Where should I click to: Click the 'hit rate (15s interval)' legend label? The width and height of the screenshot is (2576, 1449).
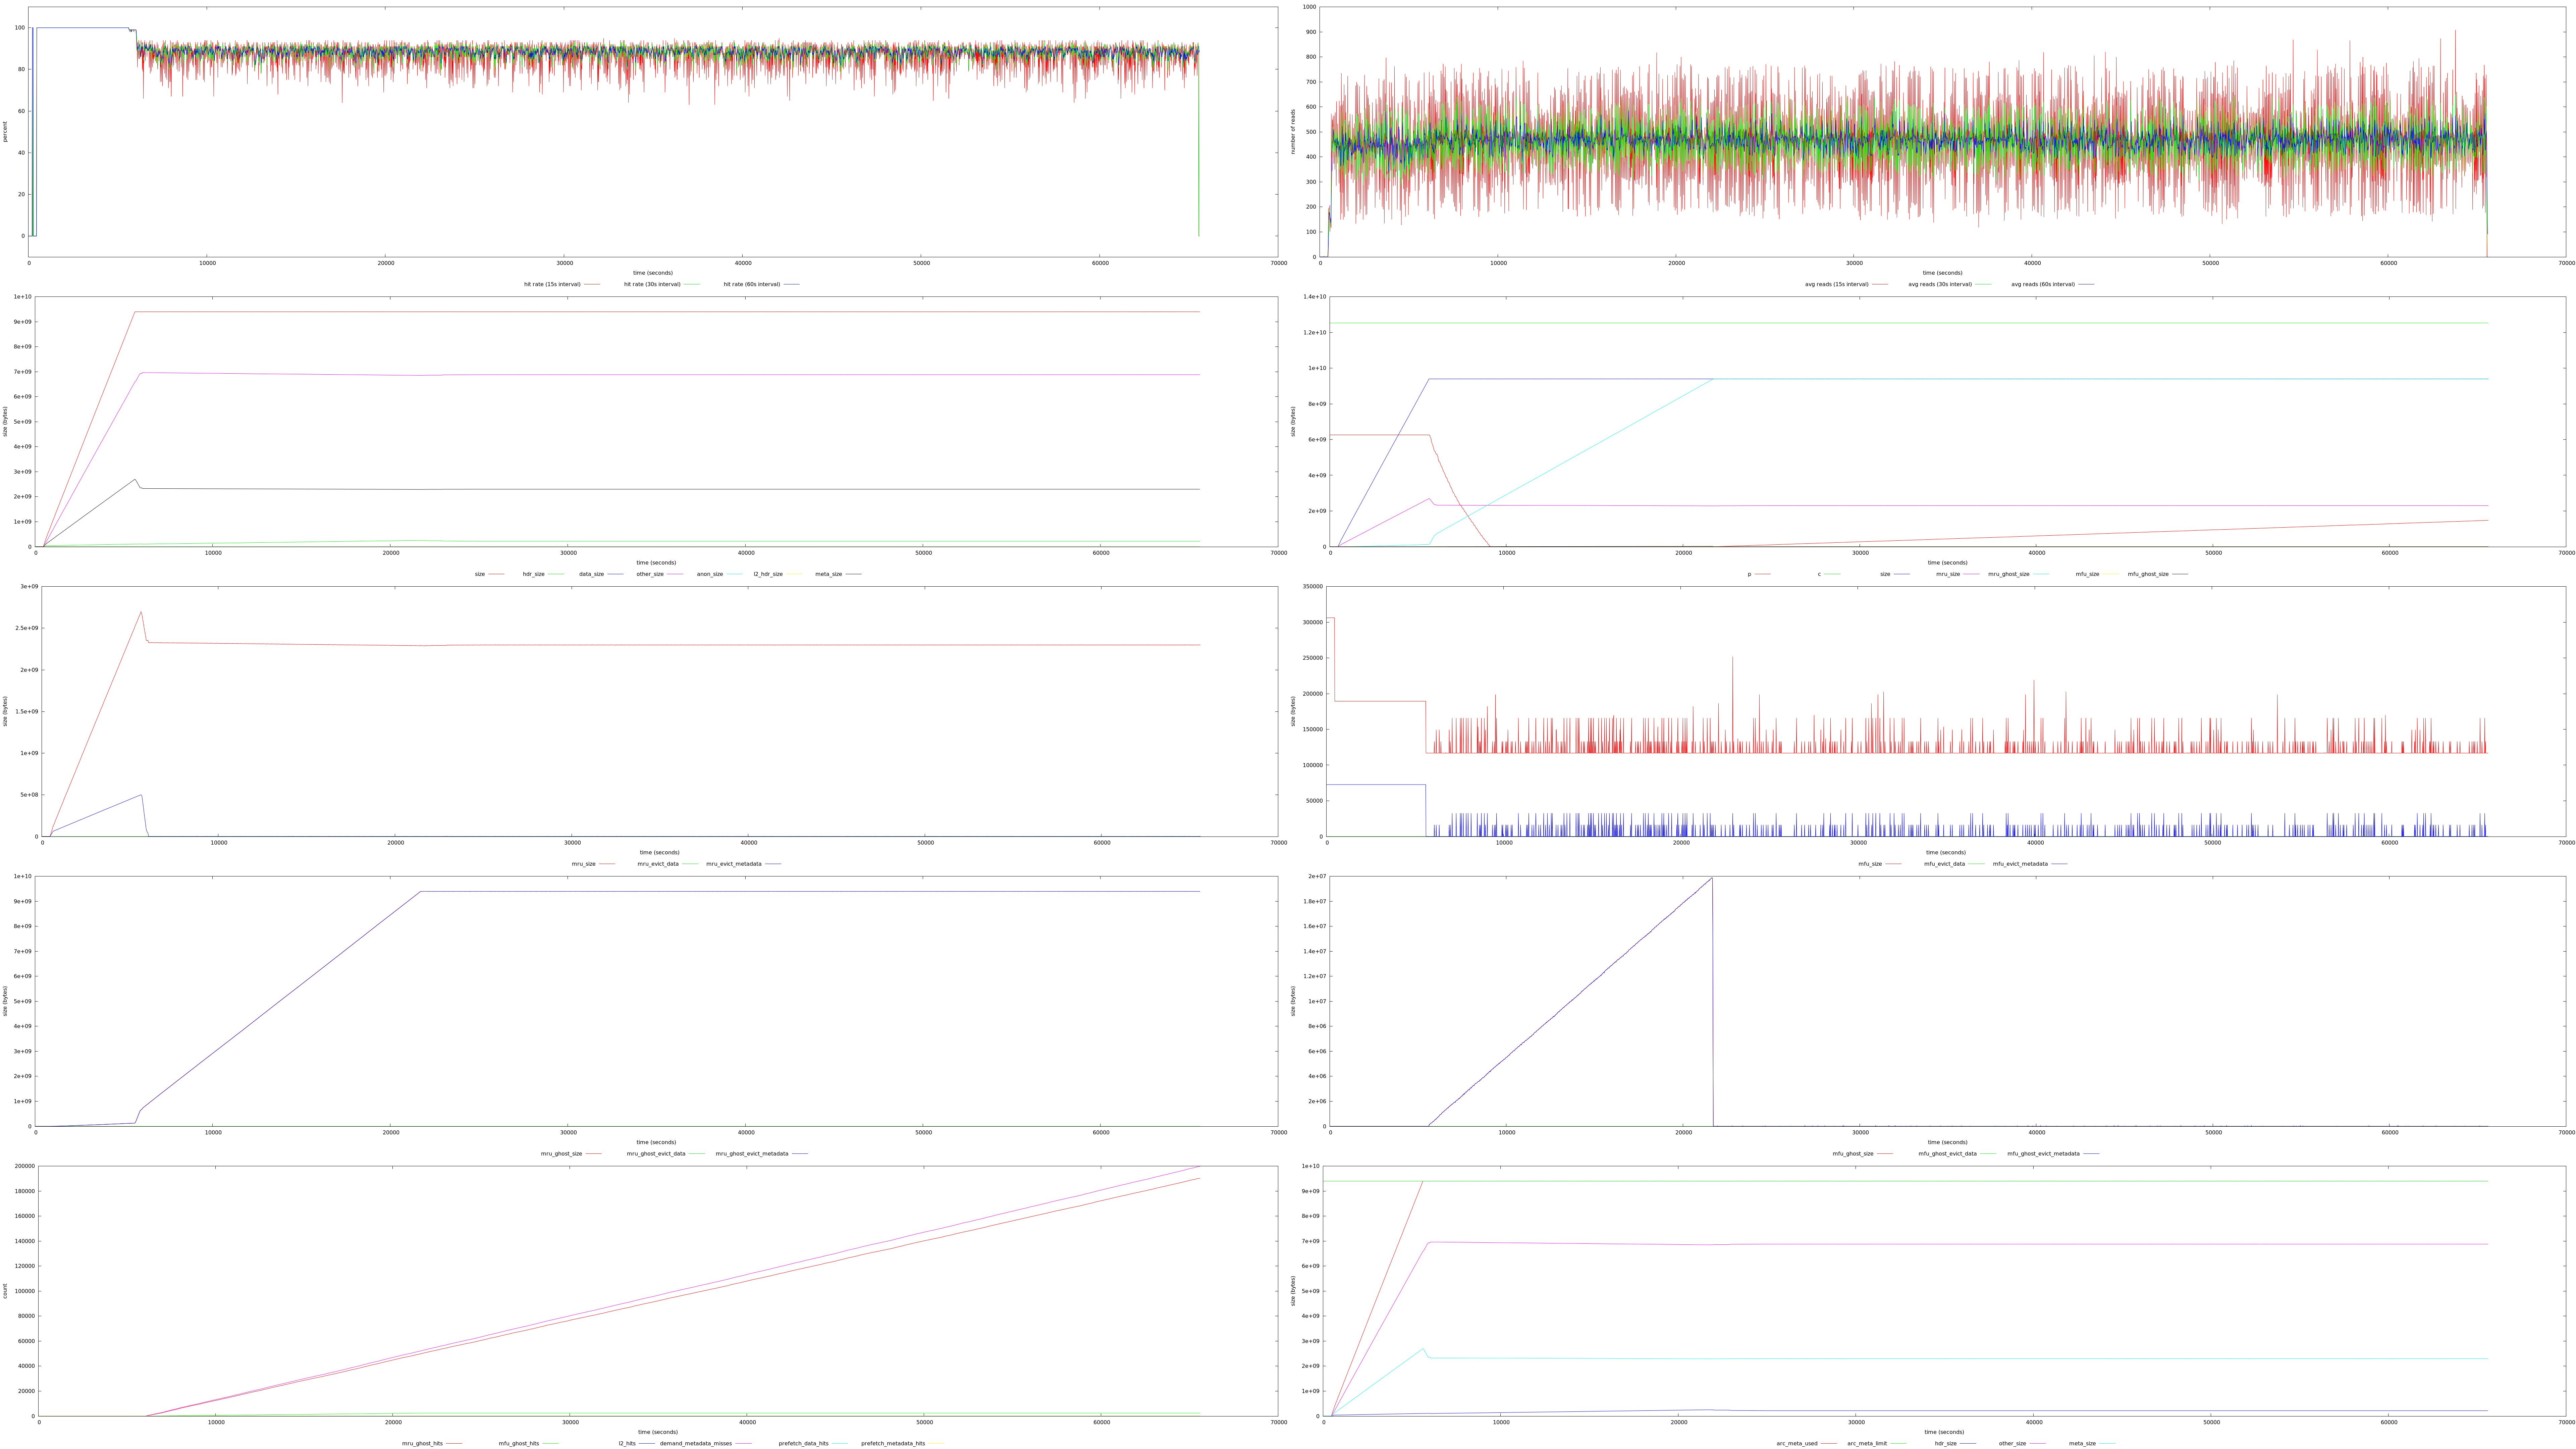coord(552,284)
